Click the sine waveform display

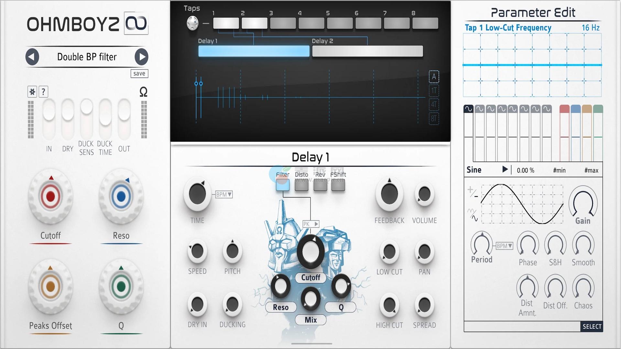pyautogui.click(x=522, y=204)
